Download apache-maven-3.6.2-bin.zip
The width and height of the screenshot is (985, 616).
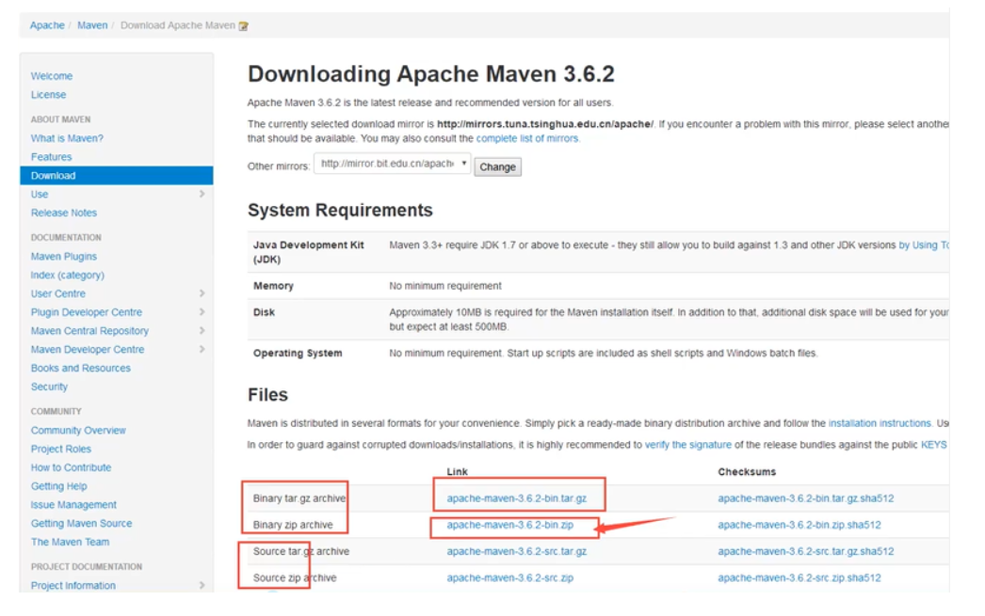[509, 525]
